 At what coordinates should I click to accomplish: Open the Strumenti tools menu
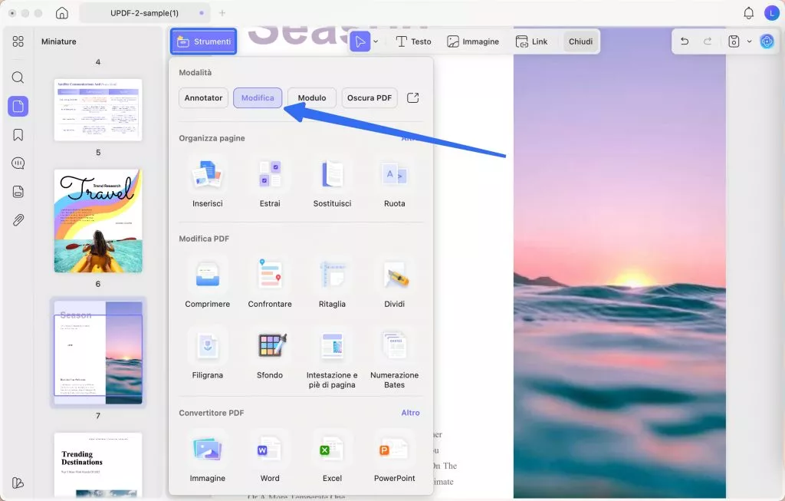[x=203, y=41]
